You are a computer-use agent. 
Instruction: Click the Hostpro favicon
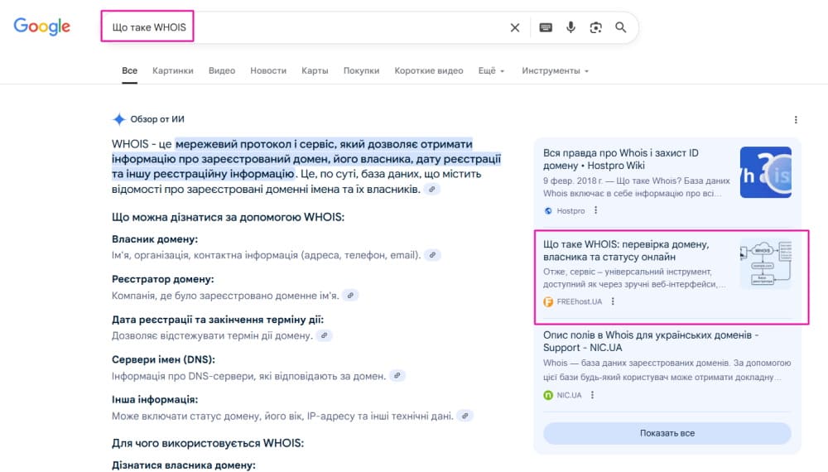[548, 210]
